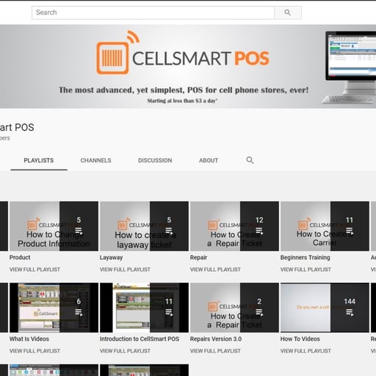Viewport: 376px width, 376px height.
Task: View full playlist under Product
Action: click(35, 270)
